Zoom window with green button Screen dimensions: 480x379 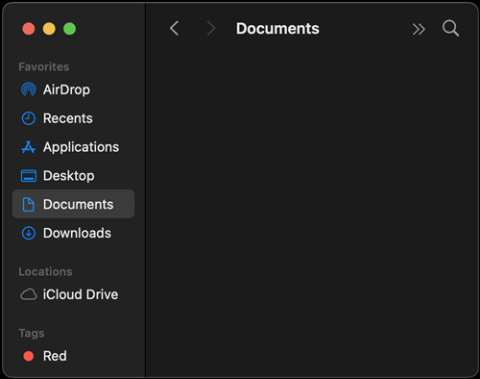tap(69, 29)
